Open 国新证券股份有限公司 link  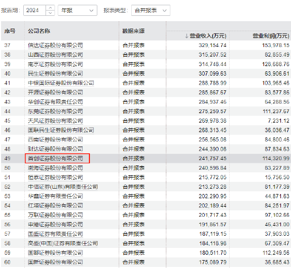(x=56, y=262)
